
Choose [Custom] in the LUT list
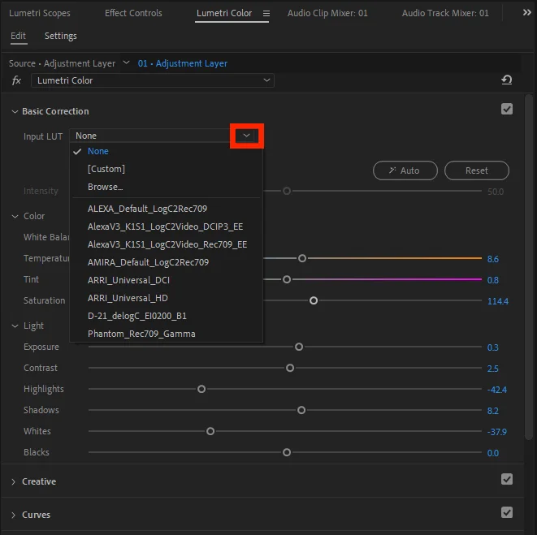(166, 169)
